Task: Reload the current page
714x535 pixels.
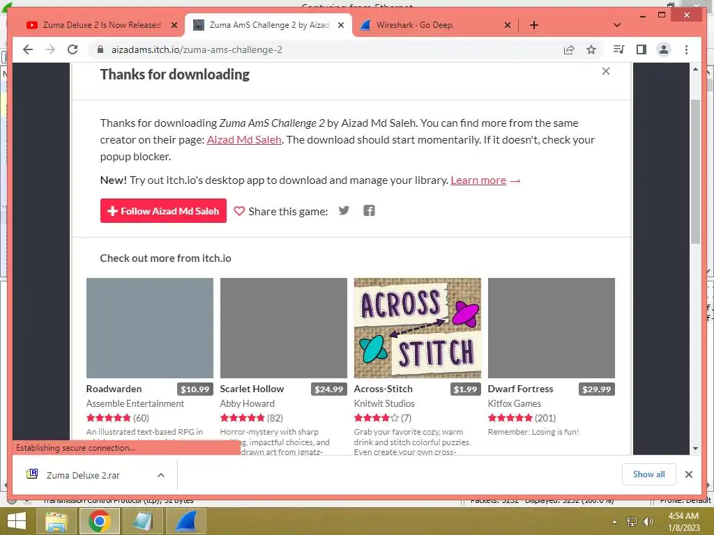Action: pyautogui.click(x=73, y=49)
